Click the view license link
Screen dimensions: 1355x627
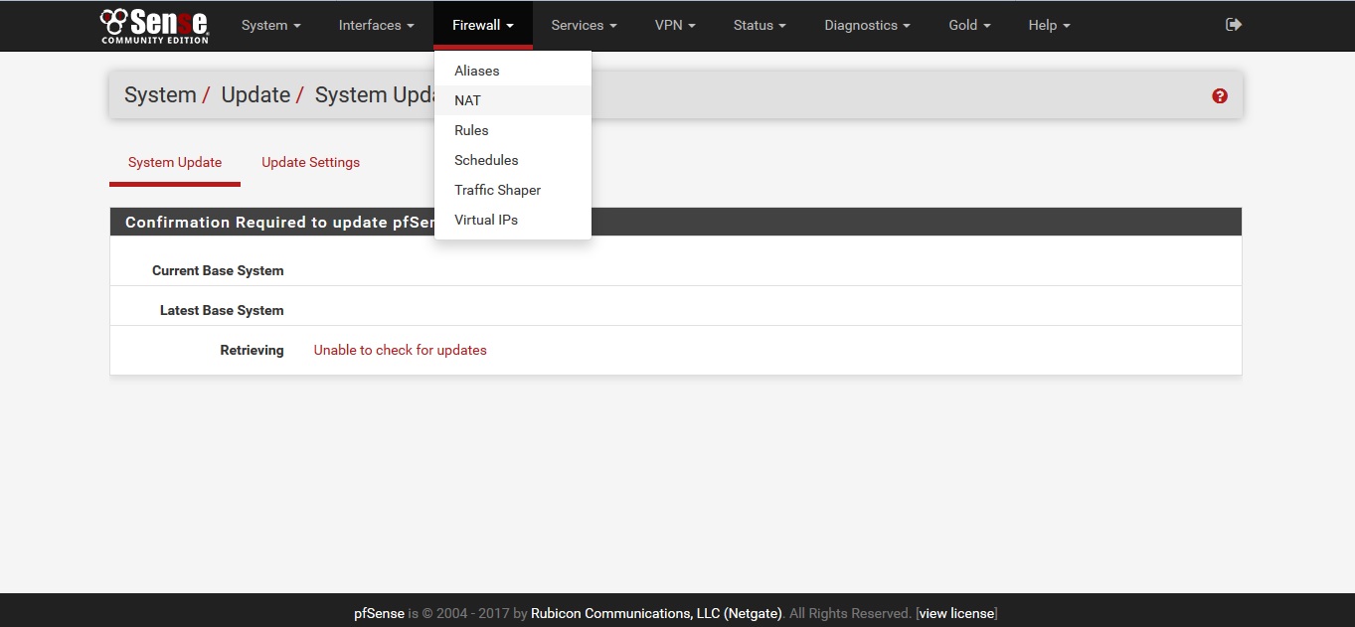click(x=956, y=613)
